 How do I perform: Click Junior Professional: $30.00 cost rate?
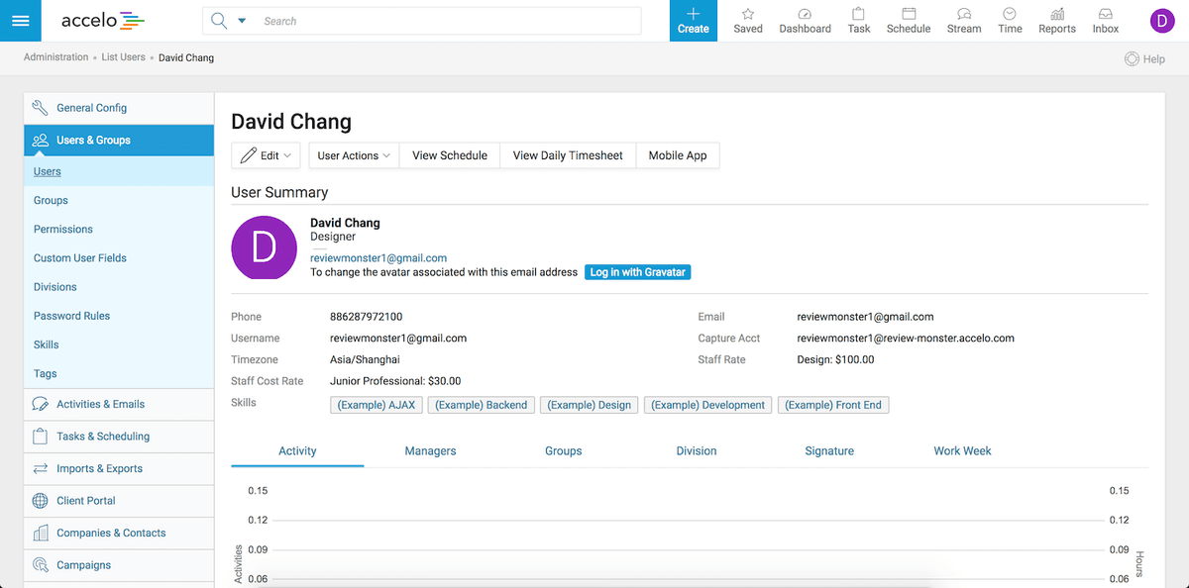(395, 381)
